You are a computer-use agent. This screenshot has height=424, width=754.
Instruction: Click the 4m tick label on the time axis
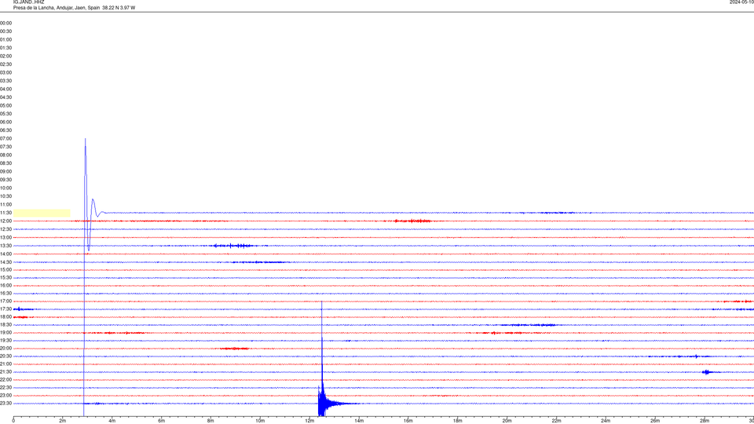tap(112, 421)
